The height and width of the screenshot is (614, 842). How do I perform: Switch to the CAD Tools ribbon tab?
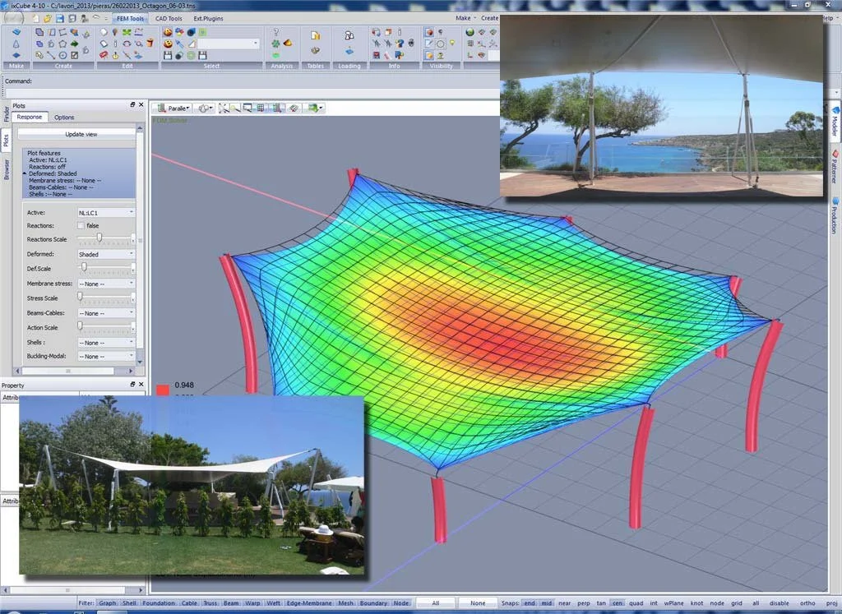coord(169,18)
